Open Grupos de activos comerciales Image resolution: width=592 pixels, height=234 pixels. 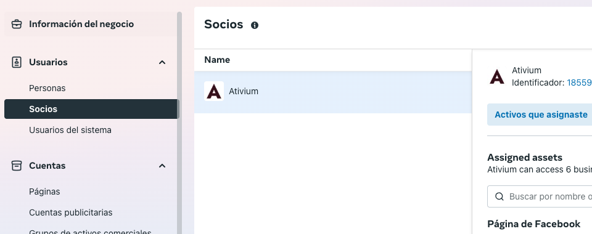[x=90, y=232]
